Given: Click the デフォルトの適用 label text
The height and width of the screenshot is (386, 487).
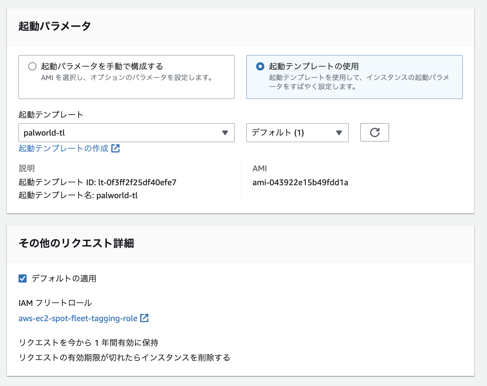Looking at the screenshot, I should (64, 279).
